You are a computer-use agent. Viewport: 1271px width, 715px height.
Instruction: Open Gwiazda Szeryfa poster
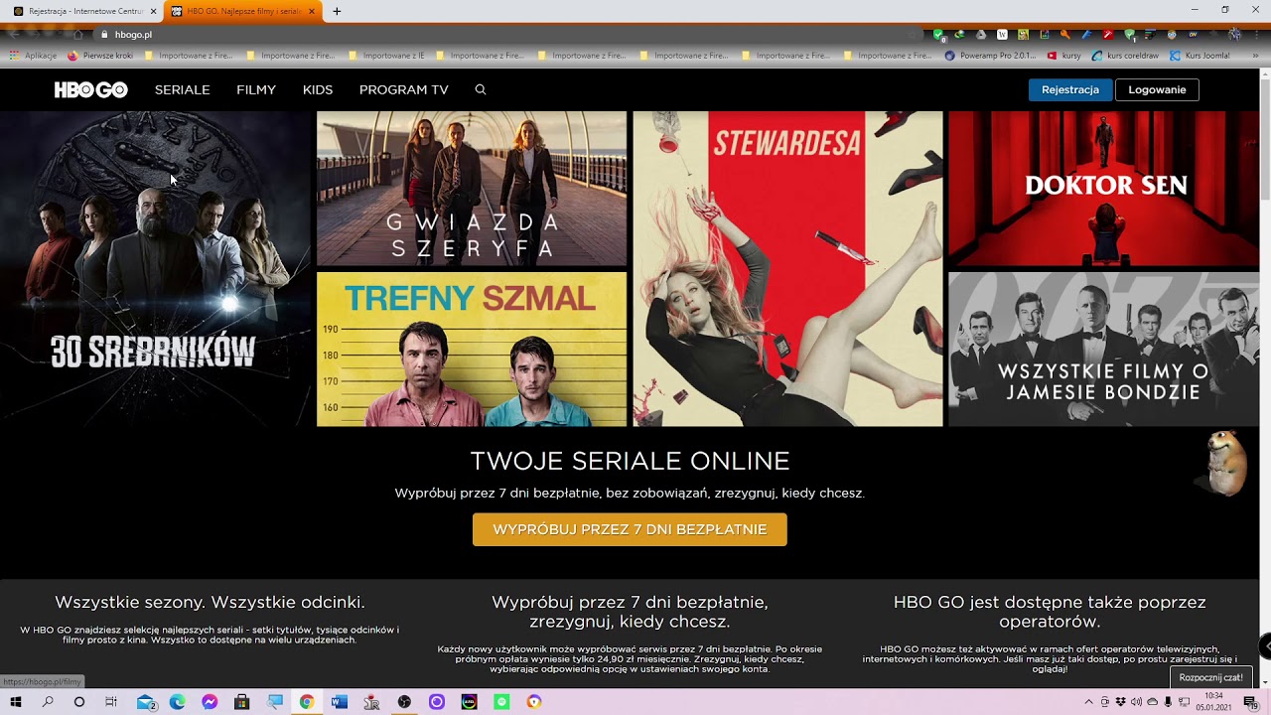[472, 188]
